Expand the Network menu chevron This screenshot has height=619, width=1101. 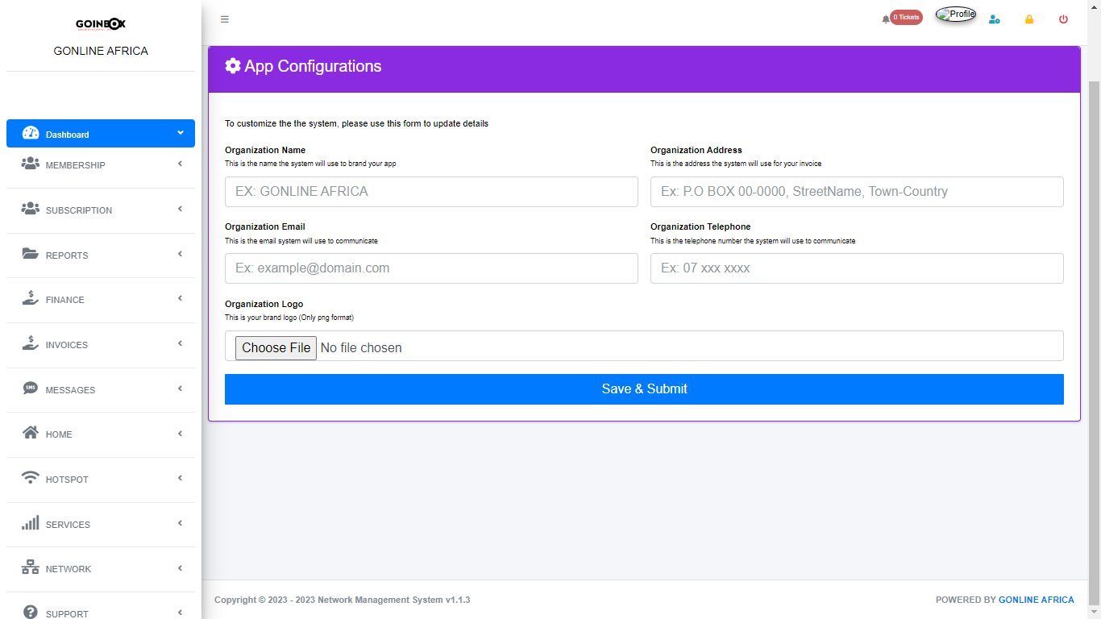[x=180, y=567]
